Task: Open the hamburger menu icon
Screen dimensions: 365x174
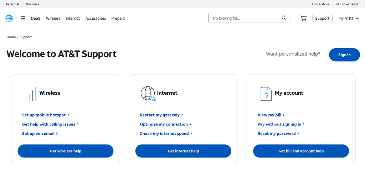Action: tap(23, 18)
